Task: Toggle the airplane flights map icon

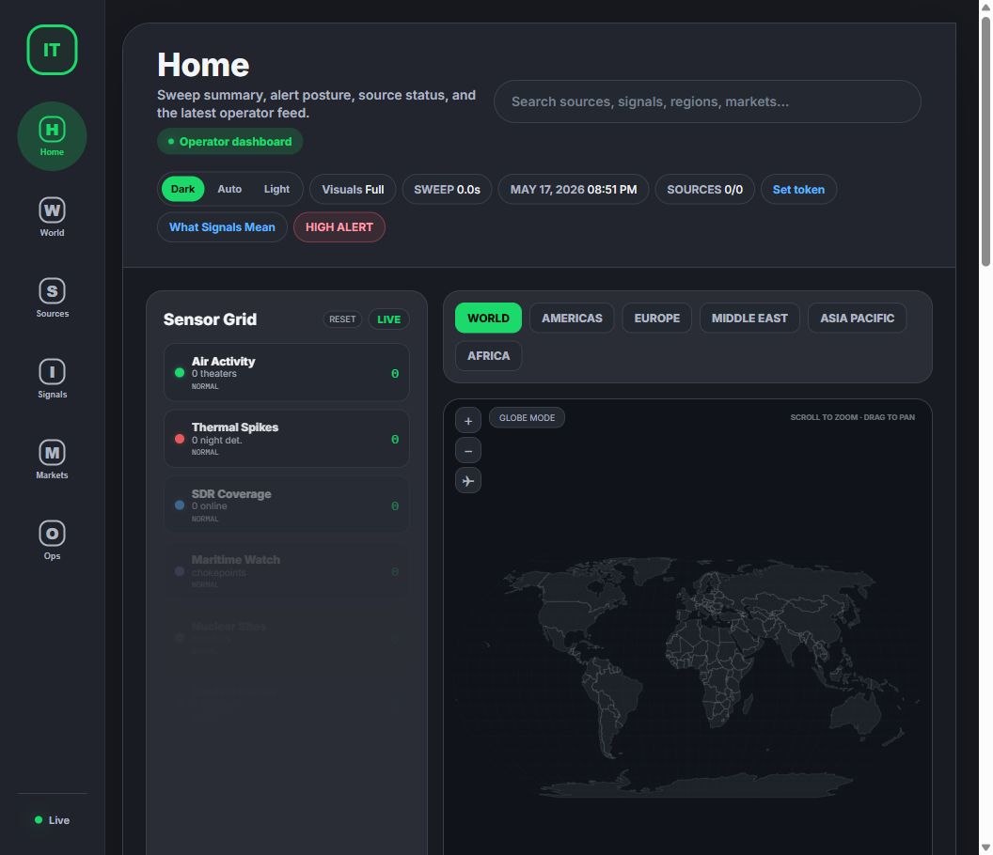Action: click(468, 481)
